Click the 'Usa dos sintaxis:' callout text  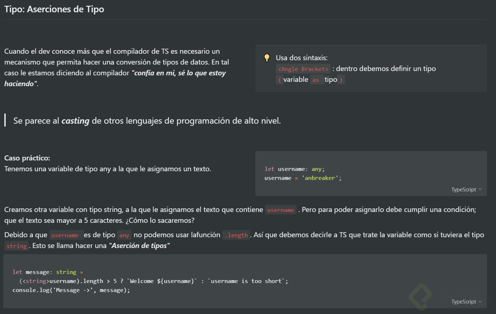[302, 58]
